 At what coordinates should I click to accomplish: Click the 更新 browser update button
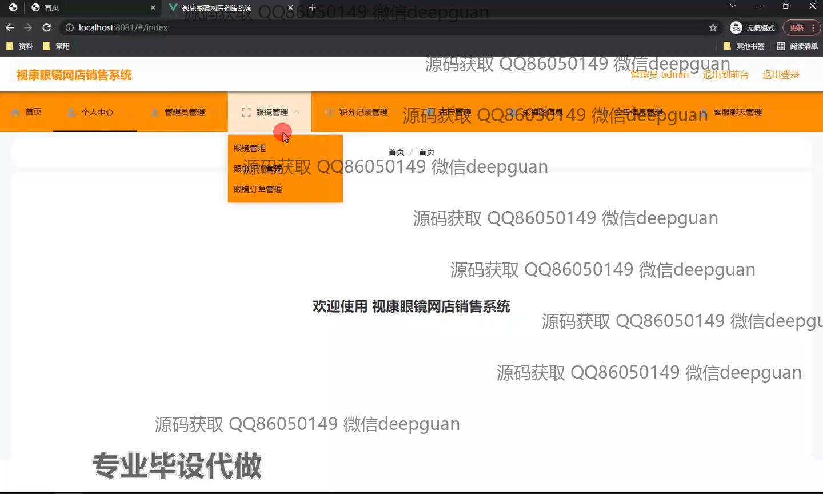point(797,27)
